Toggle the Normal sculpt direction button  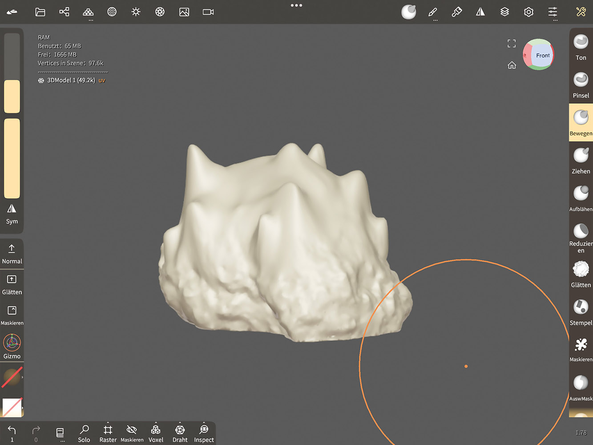point(12,254)
